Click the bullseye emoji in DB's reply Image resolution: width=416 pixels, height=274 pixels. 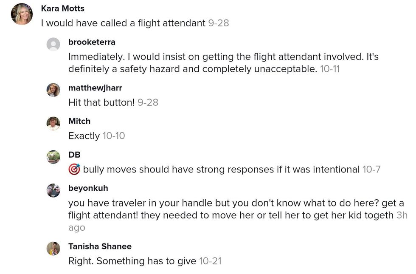pos(74,169)
